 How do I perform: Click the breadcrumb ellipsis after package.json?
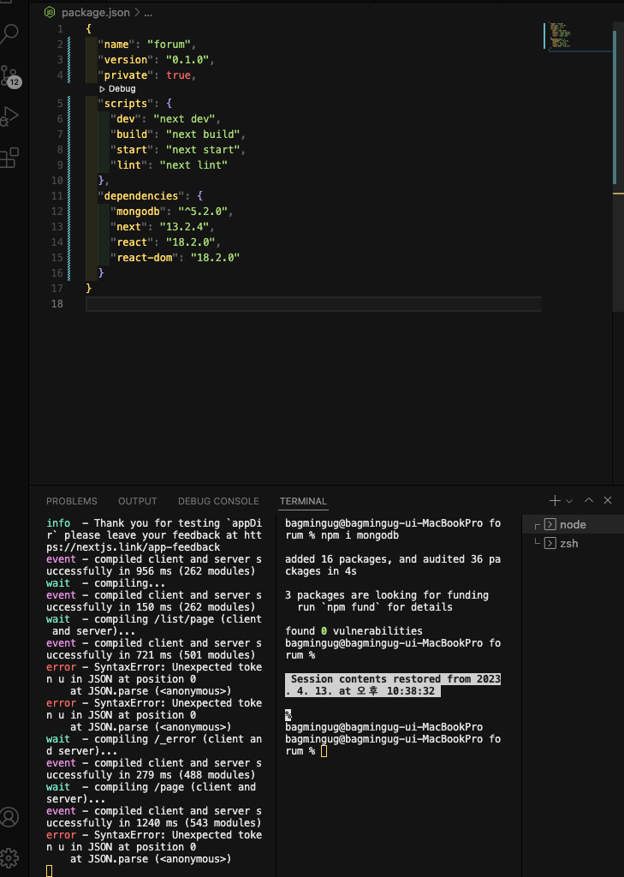[148, 12]
